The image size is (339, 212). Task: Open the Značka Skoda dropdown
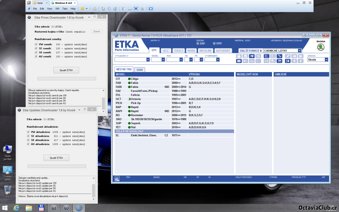click(x=326, y=60)
